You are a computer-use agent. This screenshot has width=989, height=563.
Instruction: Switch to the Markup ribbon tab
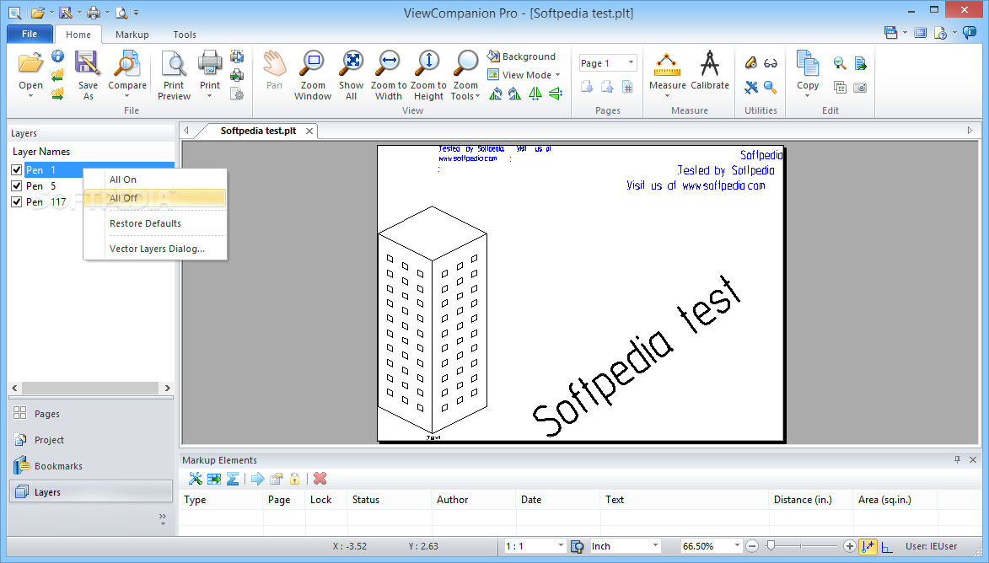(x=132, y=35)
